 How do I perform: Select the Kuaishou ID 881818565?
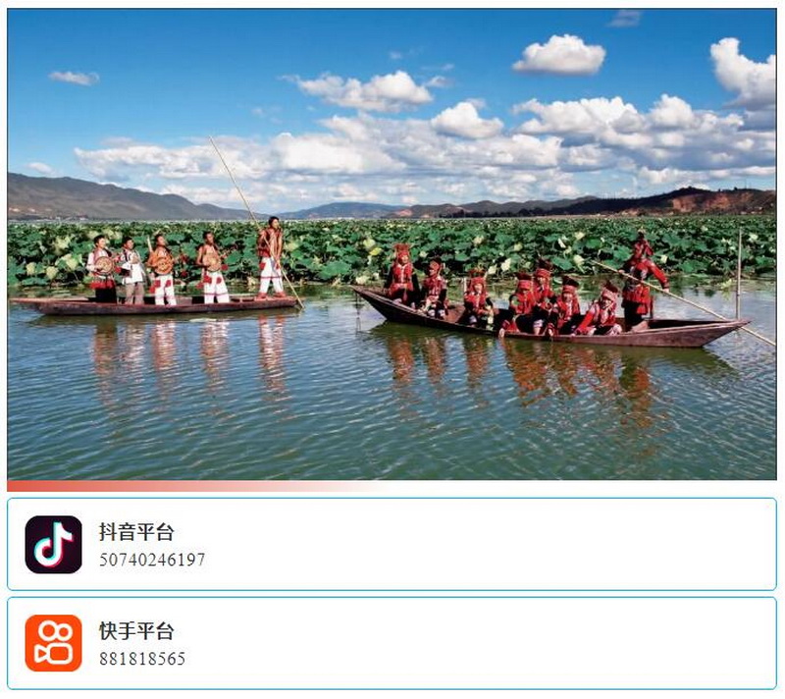(x=142, y=659)
